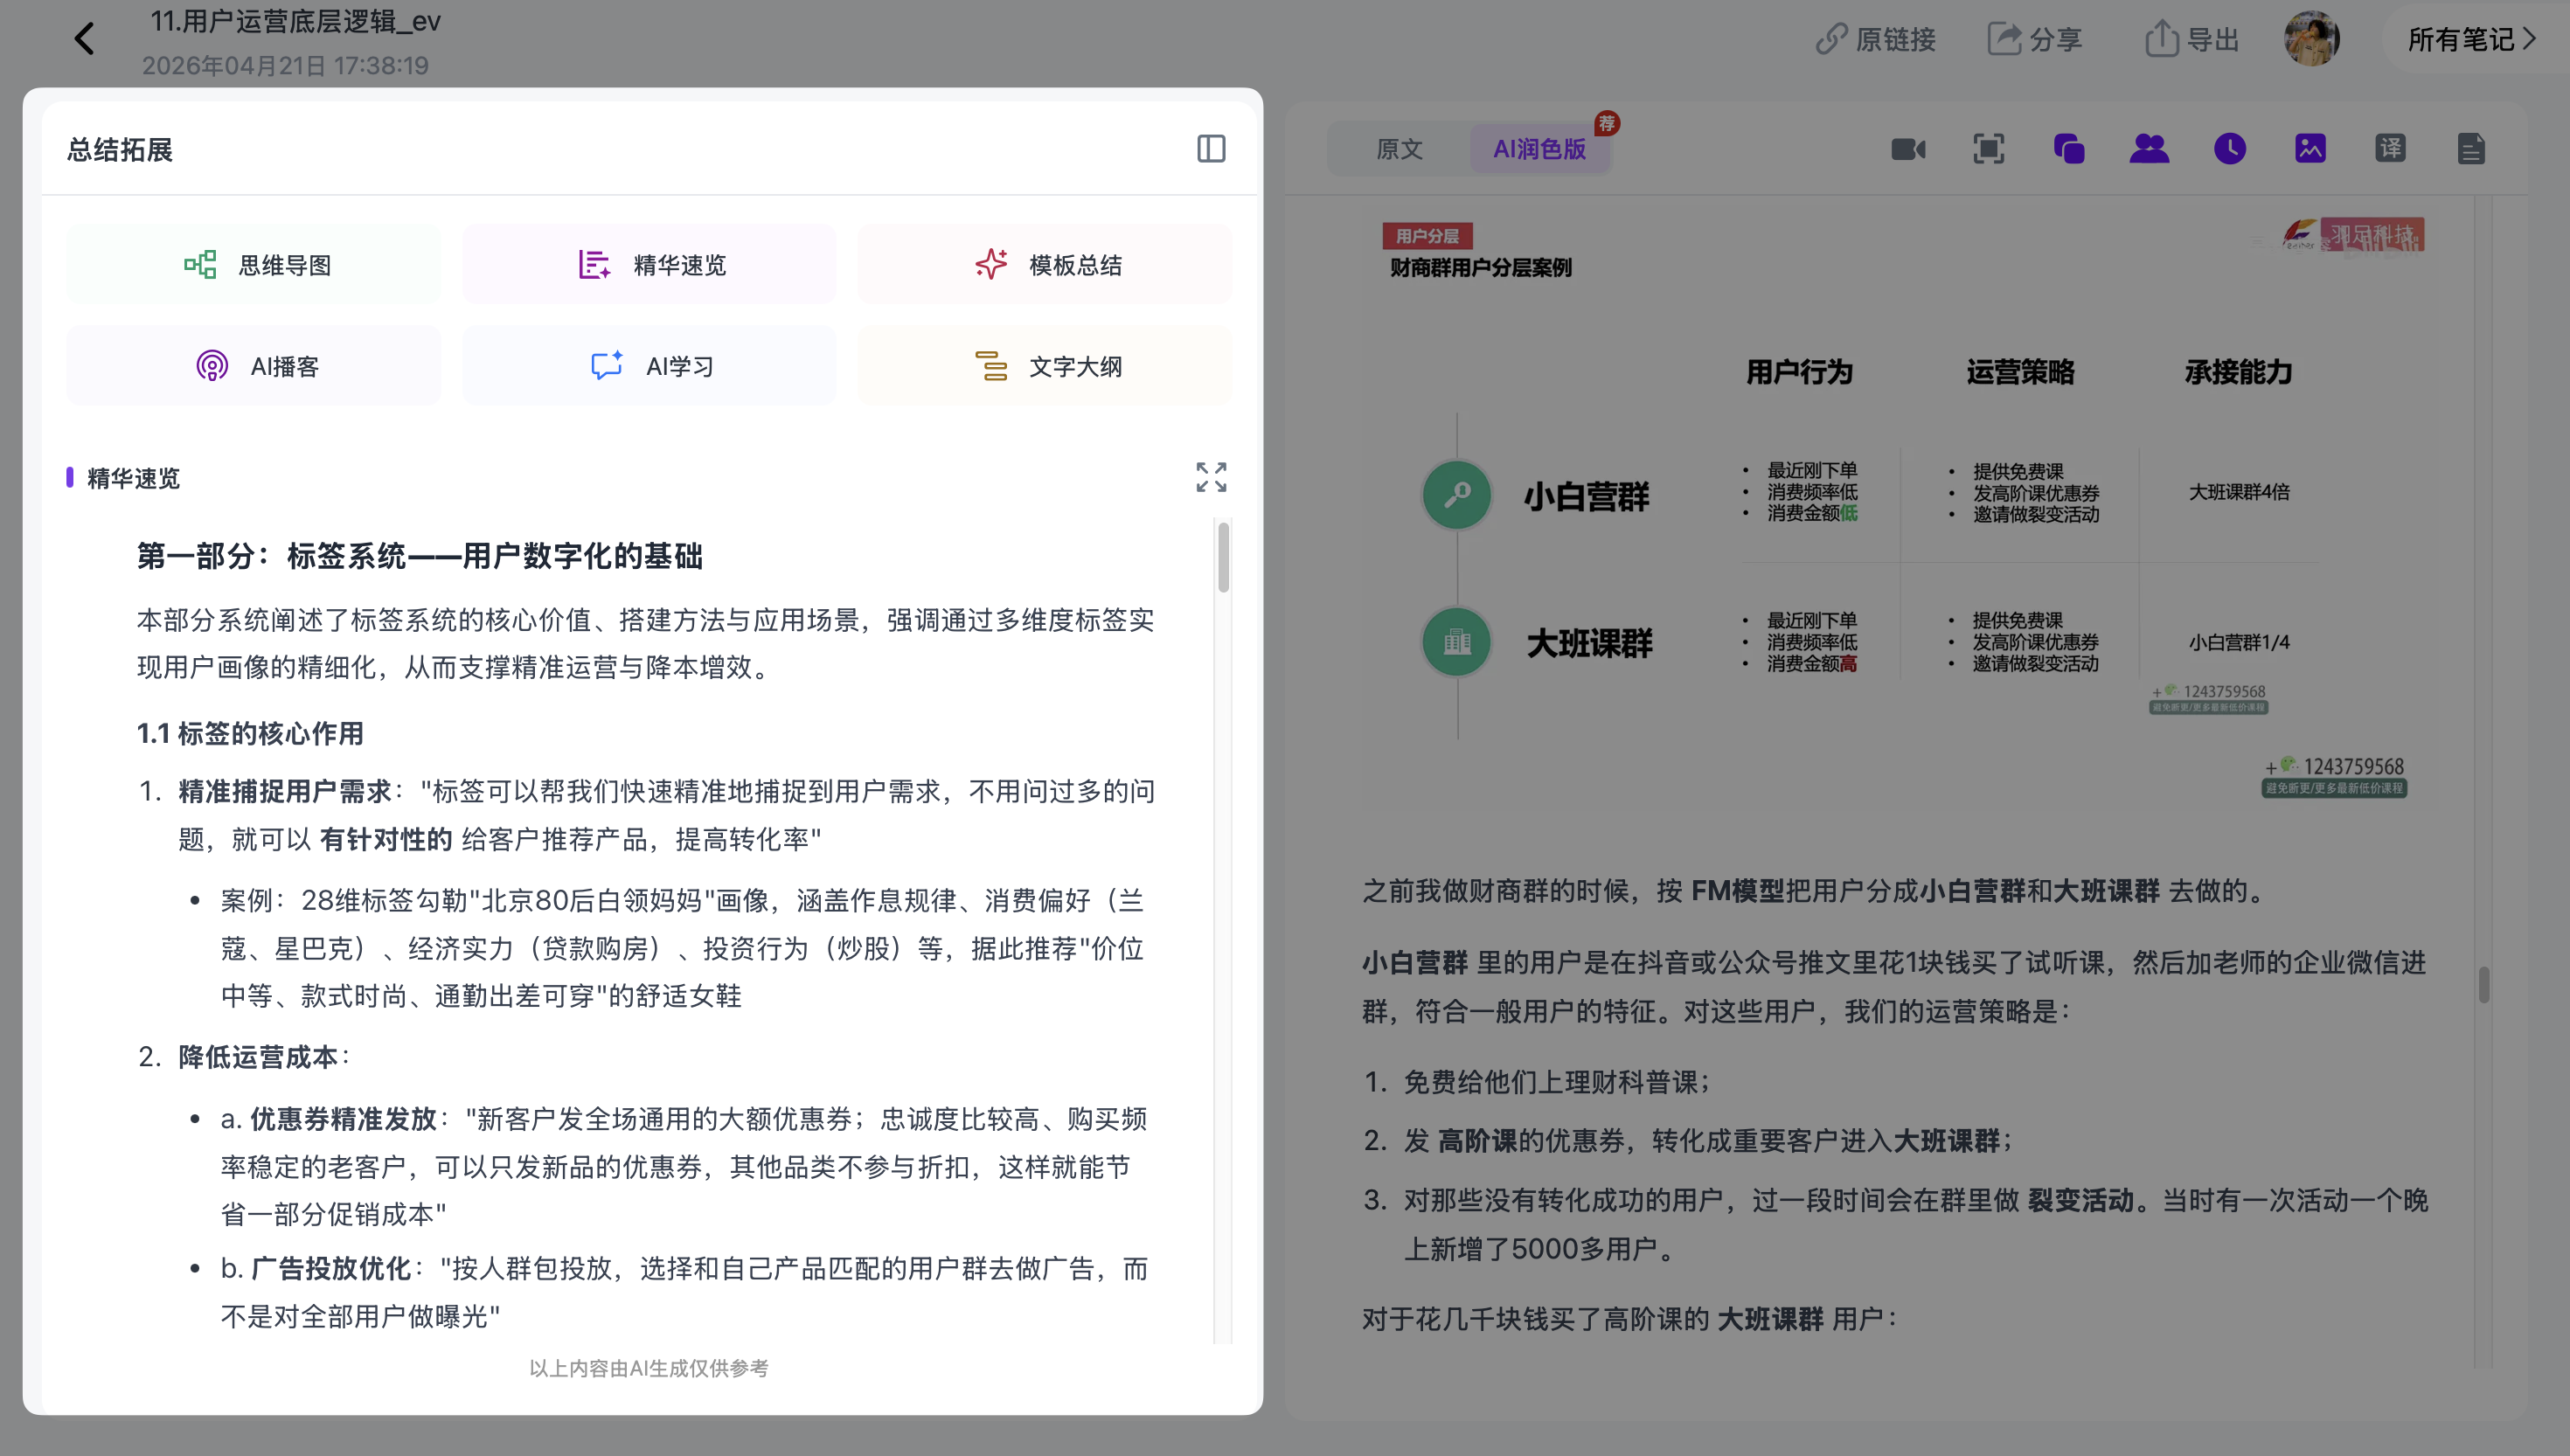2570x1456 pixels.
Task: Expand the 精华速览 section to fullscreen
Action: click(1211, 477)
